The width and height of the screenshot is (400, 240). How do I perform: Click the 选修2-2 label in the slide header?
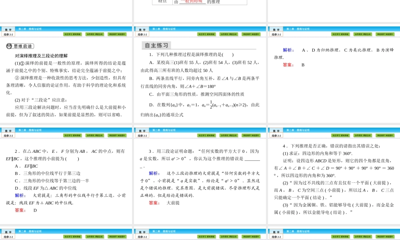pos(8,34)
